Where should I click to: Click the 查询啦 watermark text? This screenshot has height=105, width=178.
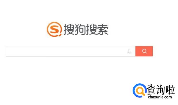[161, 89]
